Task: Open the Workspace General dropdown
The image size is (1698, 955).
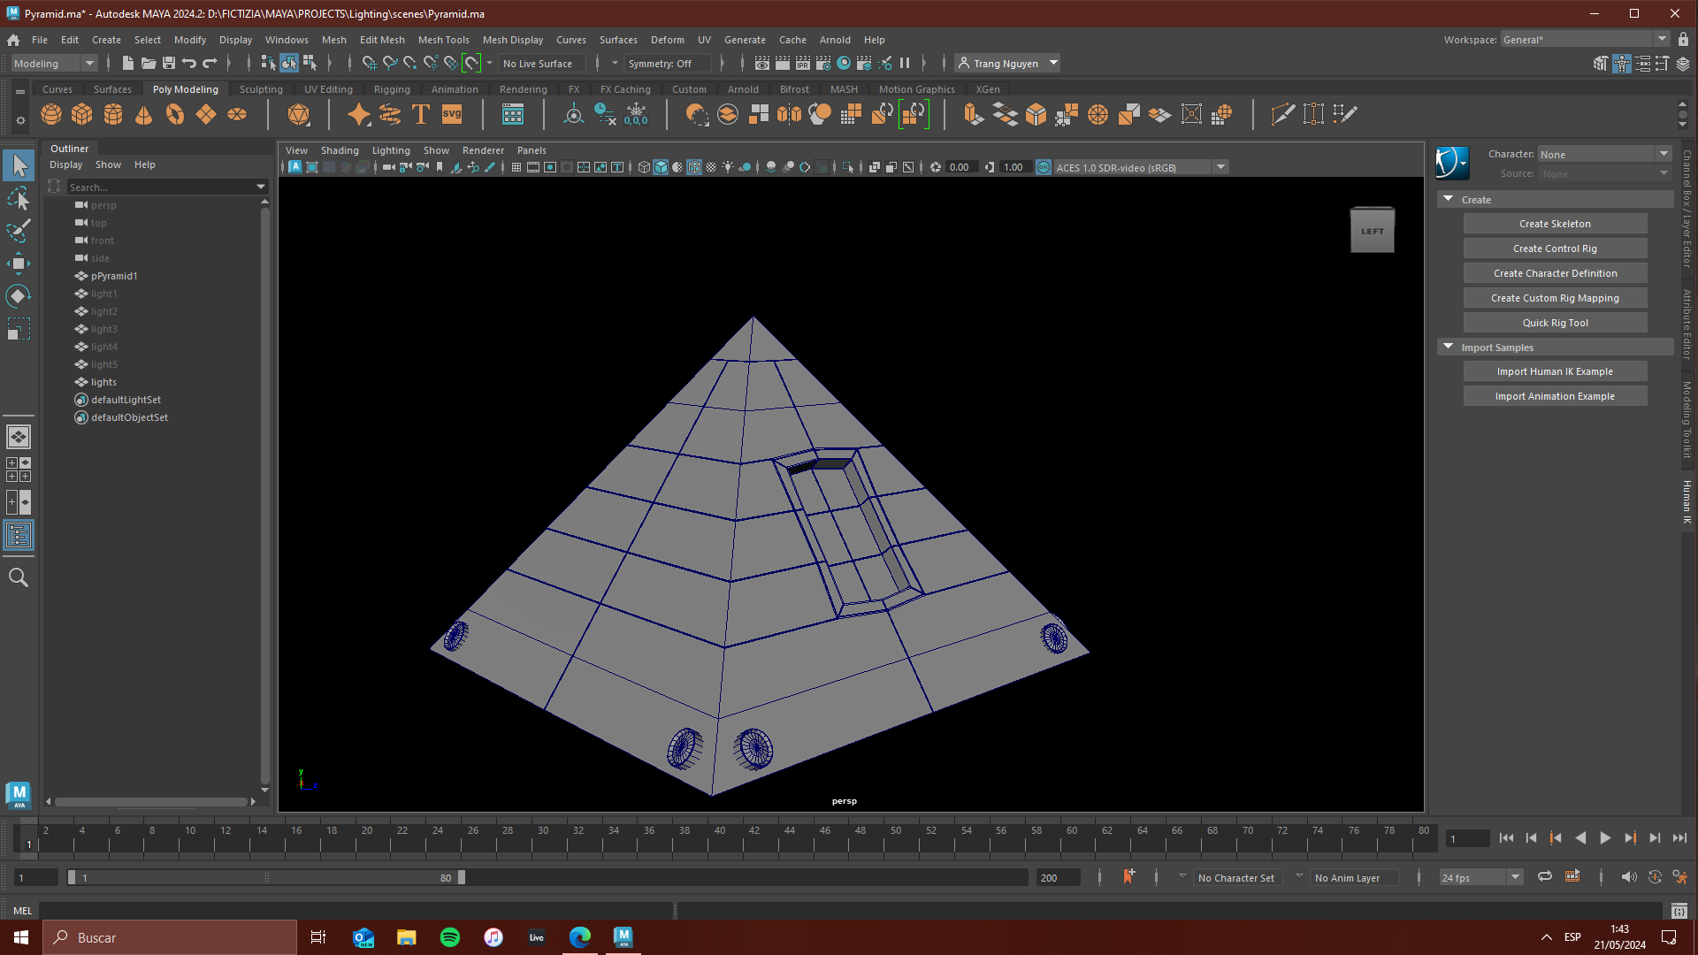Action: [x=1585, y=39]
